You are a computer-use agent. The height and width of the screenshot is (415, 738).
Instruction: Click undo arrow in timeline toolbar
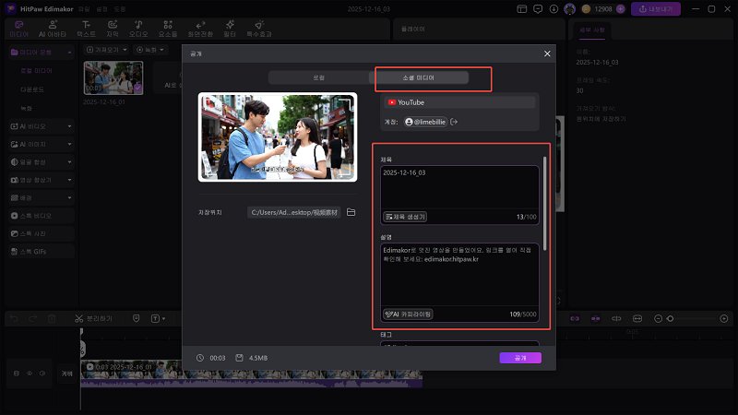click(14, 318)
